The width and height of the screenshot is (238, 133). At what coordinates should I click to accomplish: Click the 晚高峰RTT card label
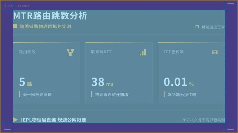click(x=101, y=52)
